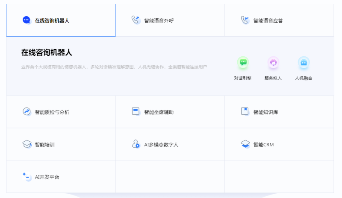Click the blue 人机融合 robot icon
The height and width of the screenshot is (198, 342).
coord(304,62)
